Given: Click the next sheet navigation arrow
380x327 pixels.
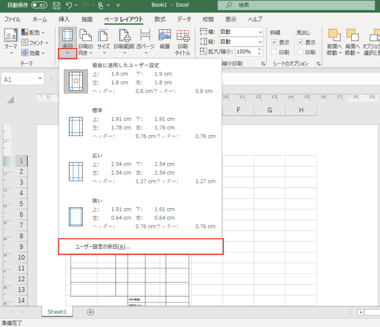Looking at the screenshot, I should pyautogui.click(x=23, y=312).
